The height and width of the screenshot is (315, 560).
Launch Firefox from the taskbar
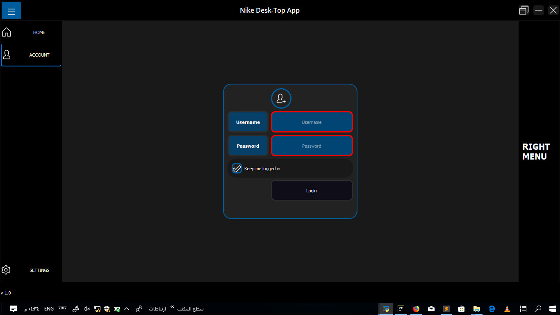click(416, 309)
